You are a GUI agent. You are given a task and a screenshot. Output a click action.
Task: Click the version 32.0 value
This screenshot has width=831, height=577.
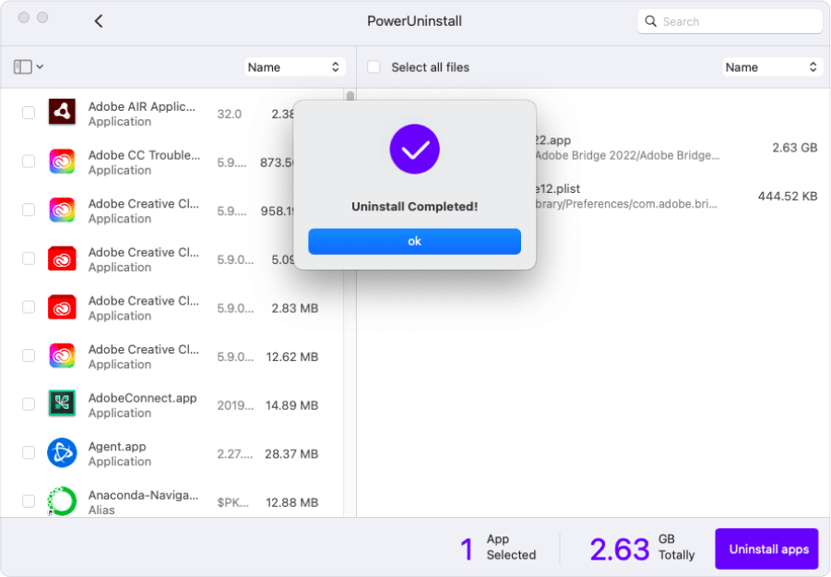pyautogui.click(x=229, y=114)
